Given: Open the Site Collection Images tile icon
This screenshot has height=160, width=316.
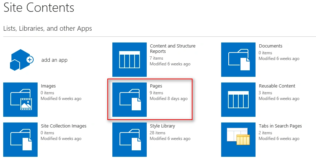Looking at the screenshot, I should pos(20,140).
